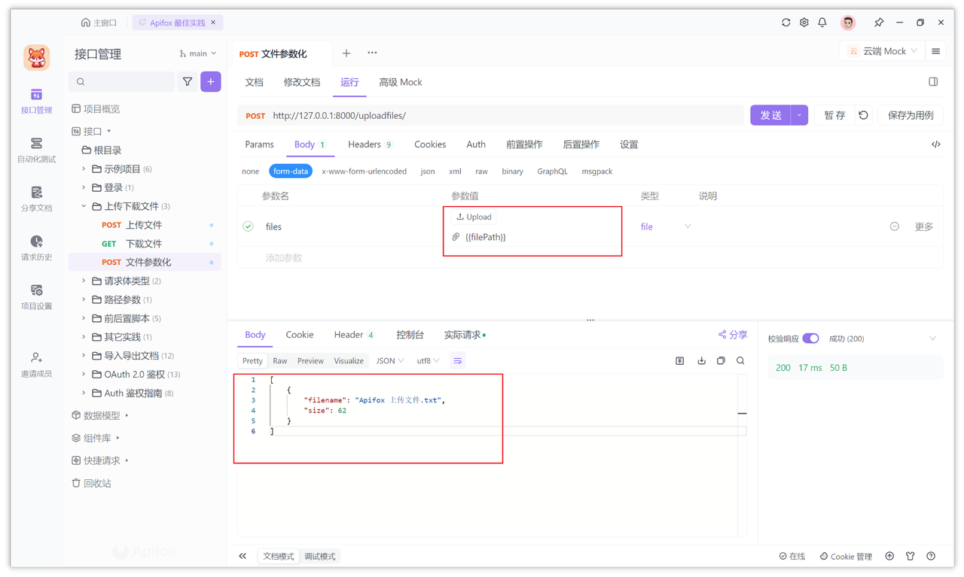Click the filter icon beside search box
The height and width of the screenshot is (577, 964).
(188, 81)
